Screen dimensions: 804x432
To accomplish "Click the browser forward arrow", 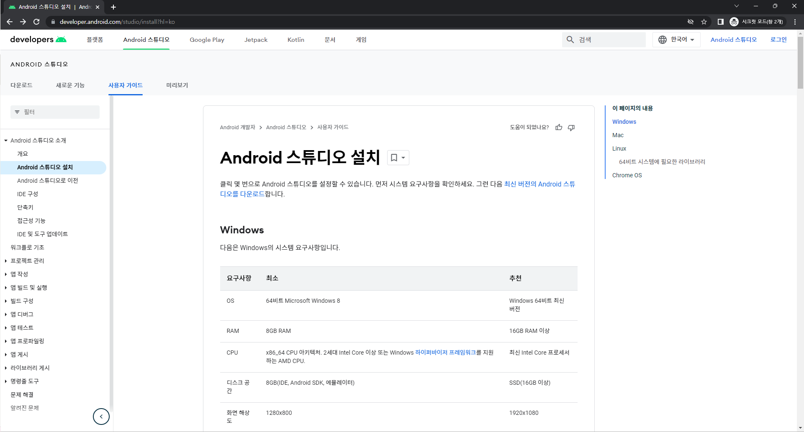I will [23, 22].
